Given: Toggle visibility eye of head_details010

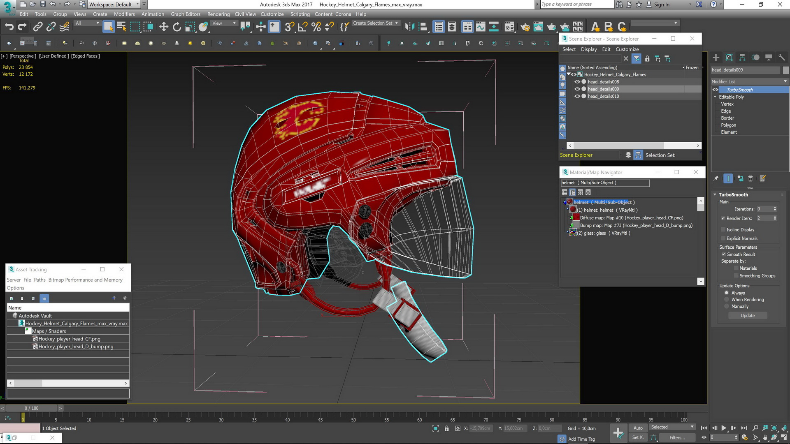Looking at the screenshot, I should click(577, 96).
